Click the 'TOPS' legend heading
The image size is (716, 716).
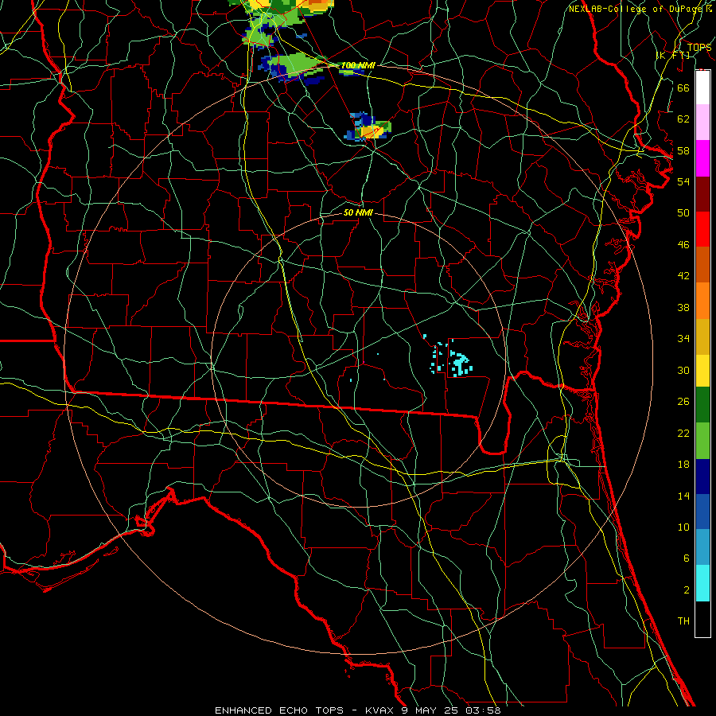(x=699, y=48)
